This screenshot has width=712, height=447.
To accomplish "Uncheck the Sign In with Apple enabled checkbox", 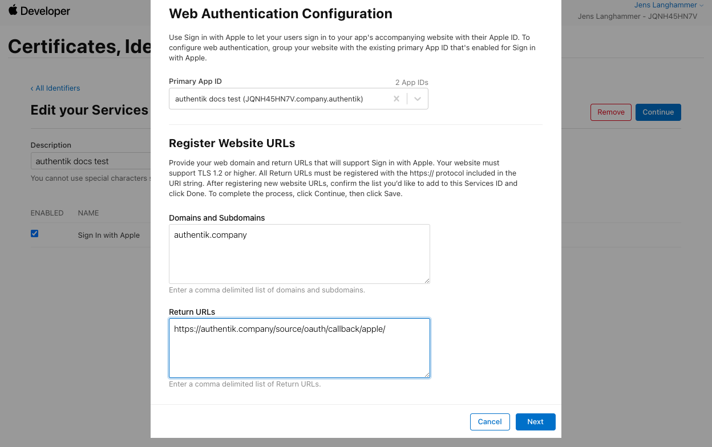I will (34, 233).
